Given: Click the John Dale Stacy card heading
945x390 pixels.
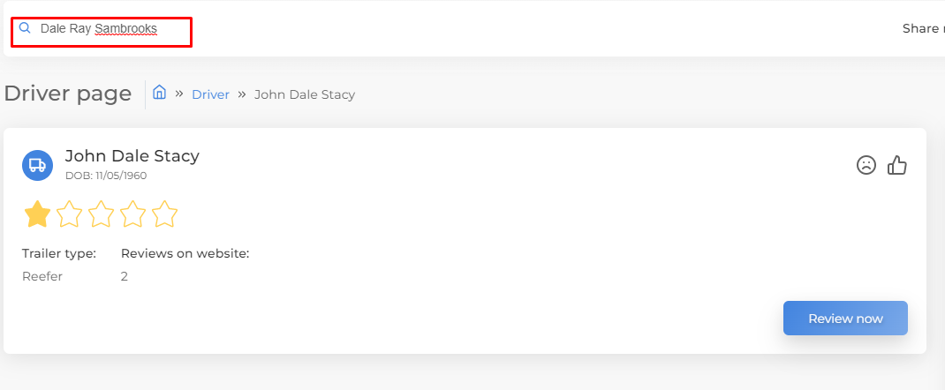Looking at the screenshot, I should 132,156.
